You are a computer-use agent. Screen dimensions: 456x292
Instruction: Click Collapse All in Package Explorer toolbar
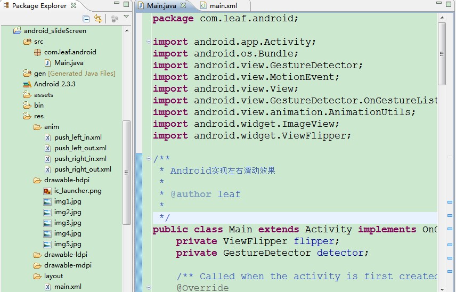point(86,19)
